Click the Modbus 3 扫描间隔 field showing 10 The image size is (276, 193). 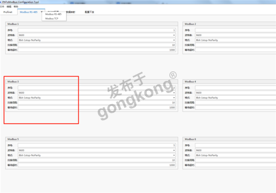[x=97, y=103]
